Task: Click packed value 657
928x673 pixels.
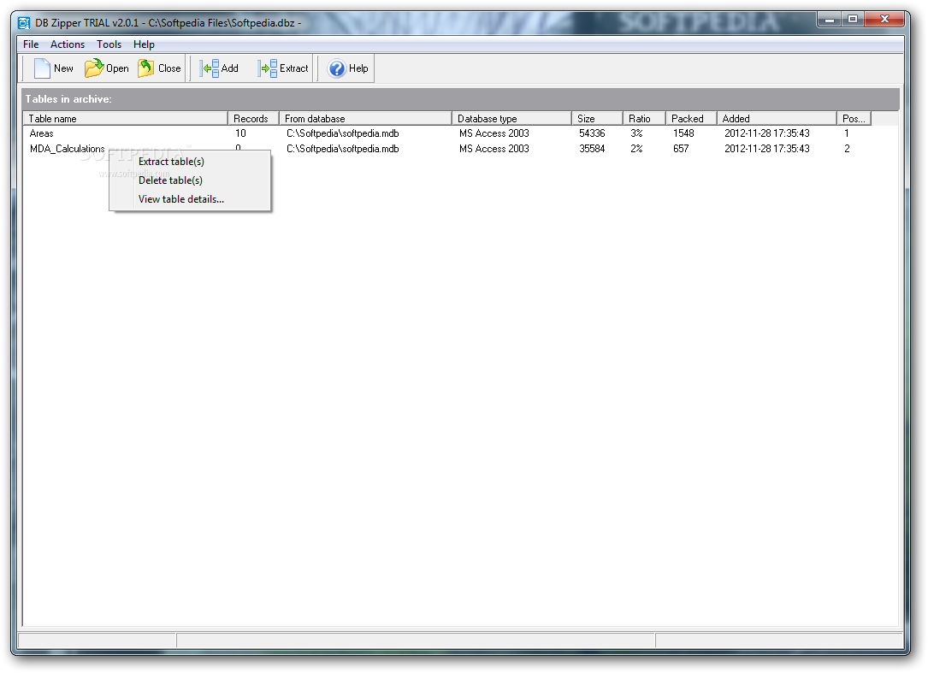Action: pos(681,149)
